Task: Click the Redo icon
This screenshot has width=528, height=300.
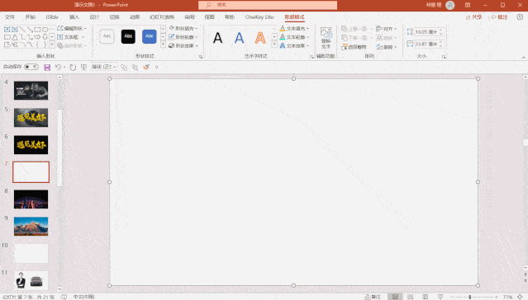Action: 73,68
